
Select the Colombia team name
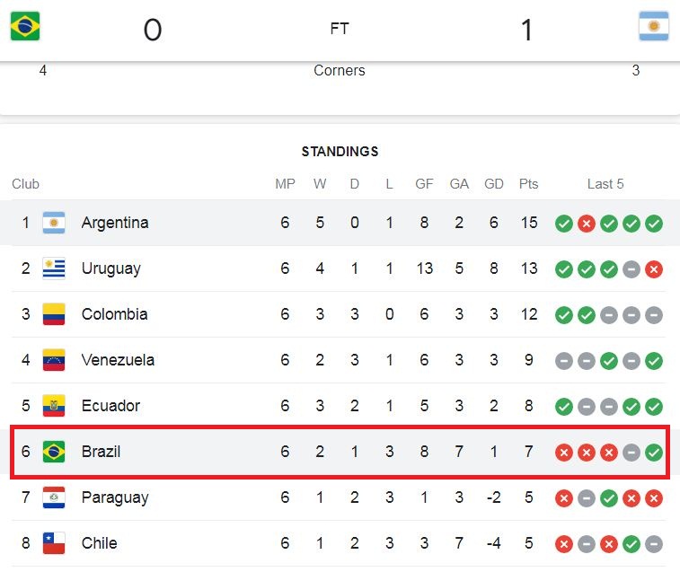coord(114,314)
